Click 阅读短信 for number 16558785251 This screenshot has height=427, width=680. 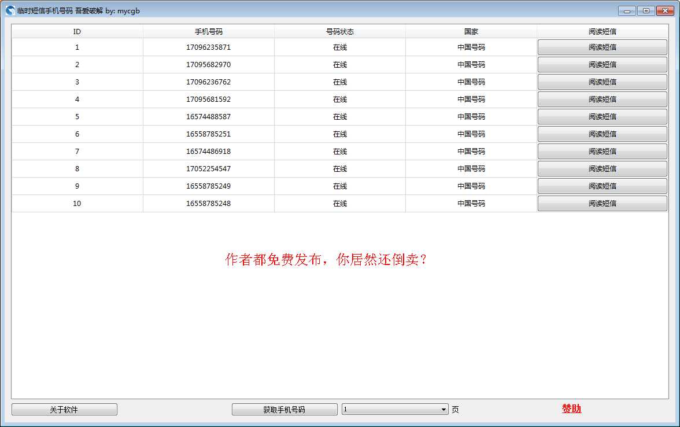603,134
